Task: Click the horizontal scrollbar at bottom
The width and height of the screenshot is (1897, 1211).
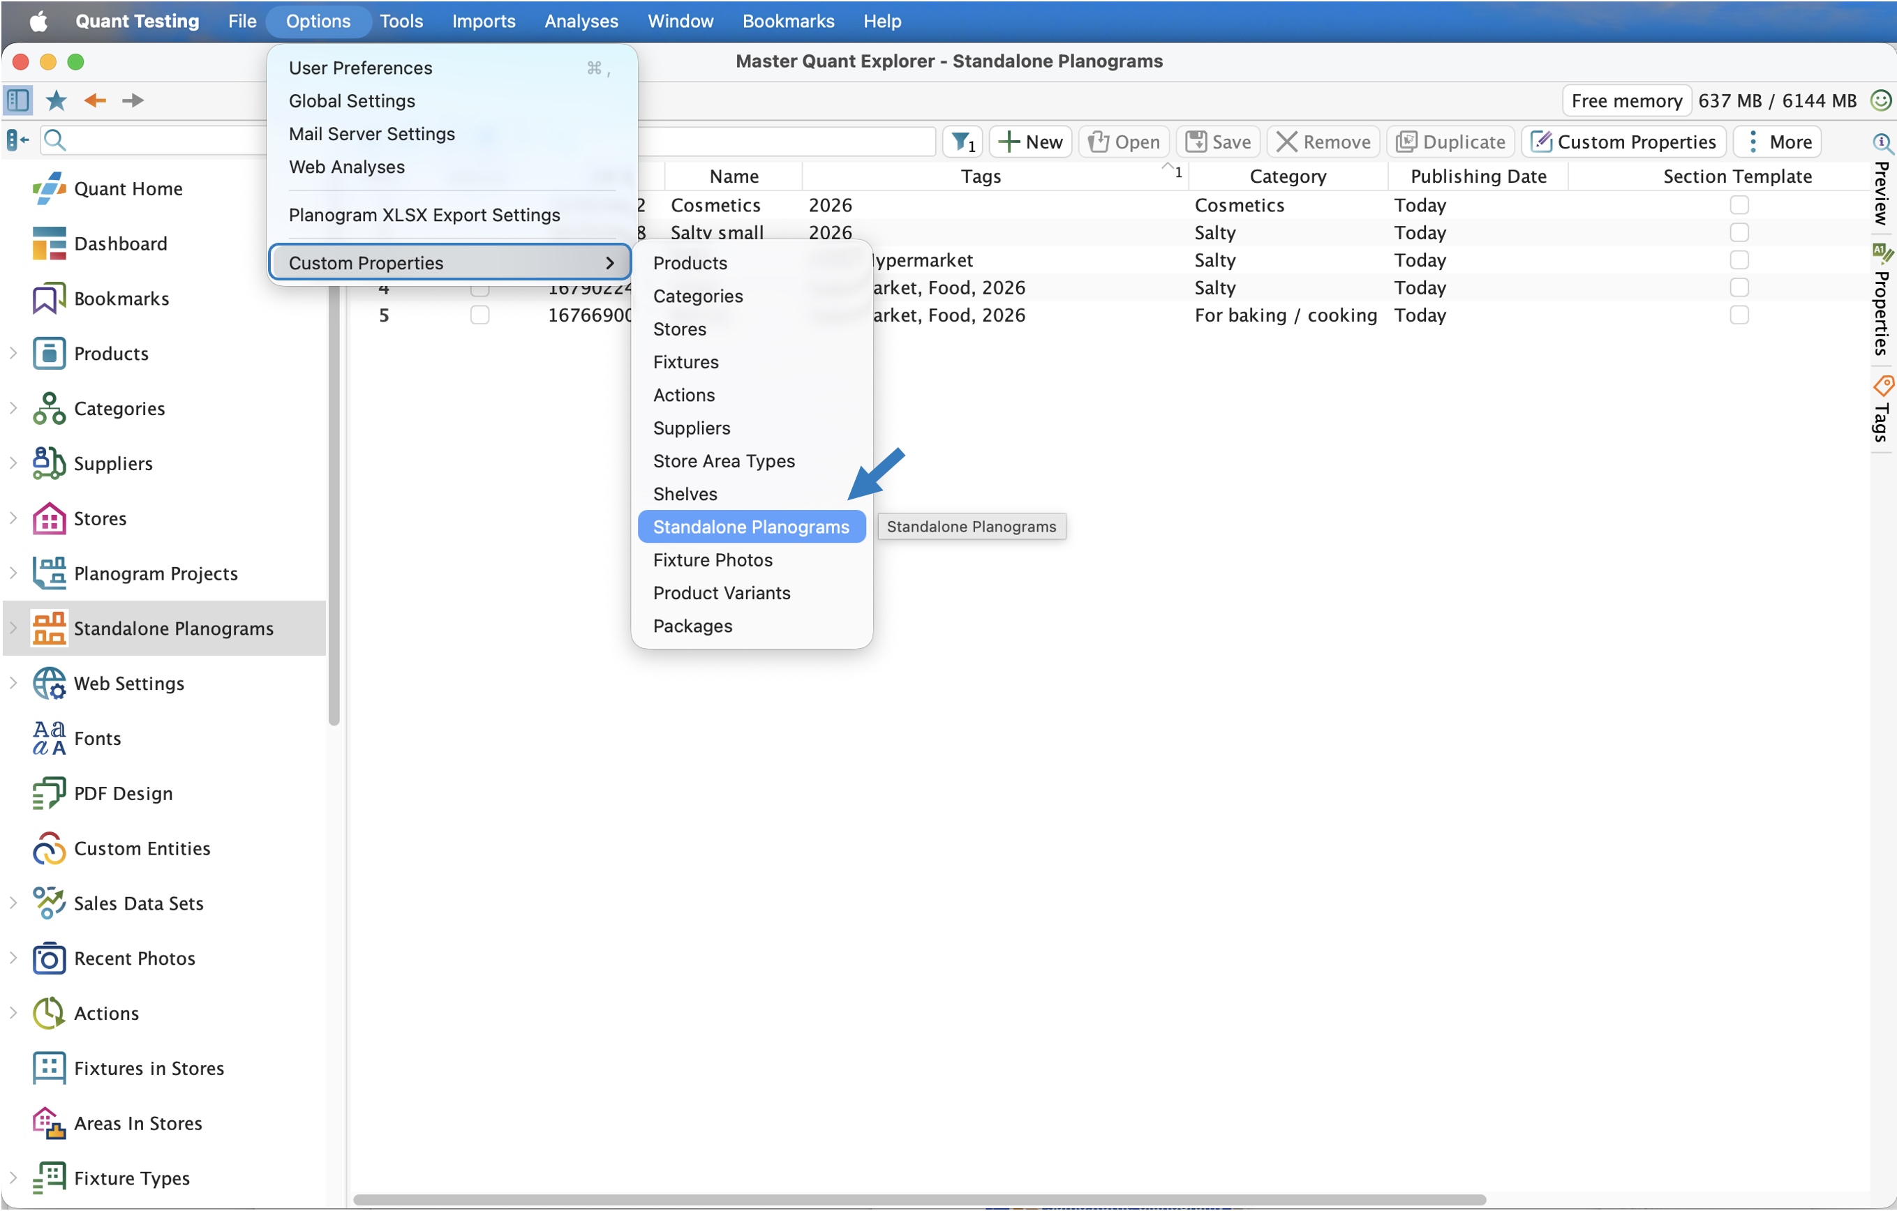Action: coord(919,1201)
